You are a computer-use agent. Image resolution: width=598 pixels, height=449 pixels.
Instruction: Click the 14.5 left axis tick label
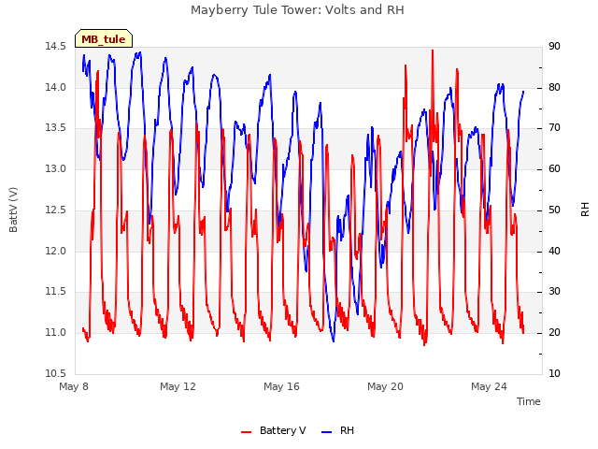click(55, 47)
